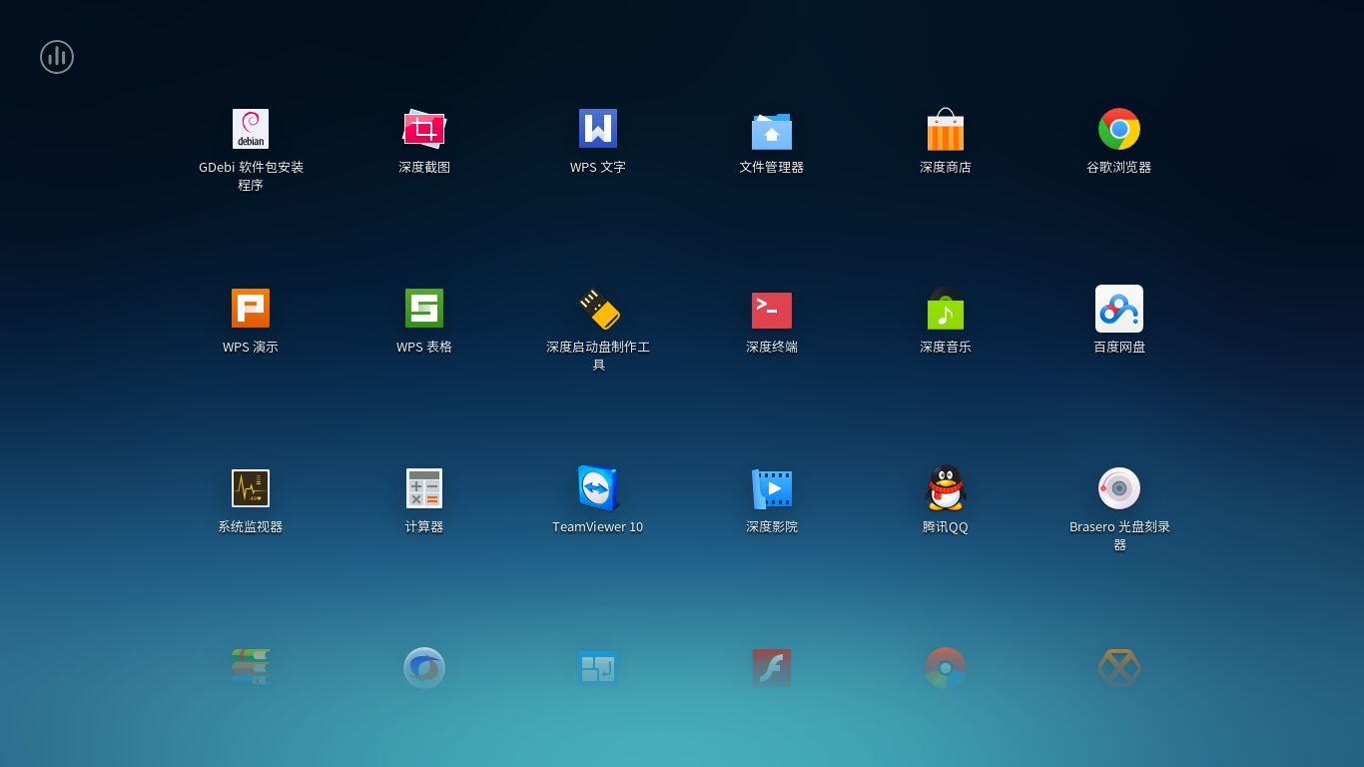This screenshot has width=1364, height=767.
Task: Open Tencent QQ (腾讯QQ)
Action: click(x=946, y=488)
